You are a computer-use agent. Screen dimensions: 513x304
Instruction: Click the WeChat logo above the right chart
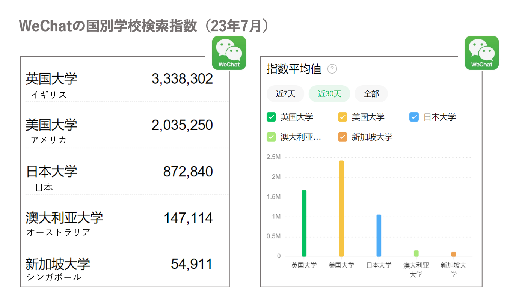click(x=481, y=53)
